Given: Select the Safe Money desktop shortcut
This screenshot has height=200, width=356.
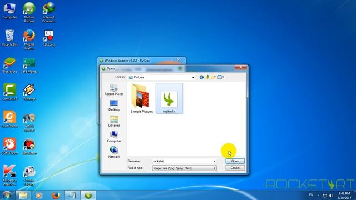Looking at the screenshot, I should 29,66.
